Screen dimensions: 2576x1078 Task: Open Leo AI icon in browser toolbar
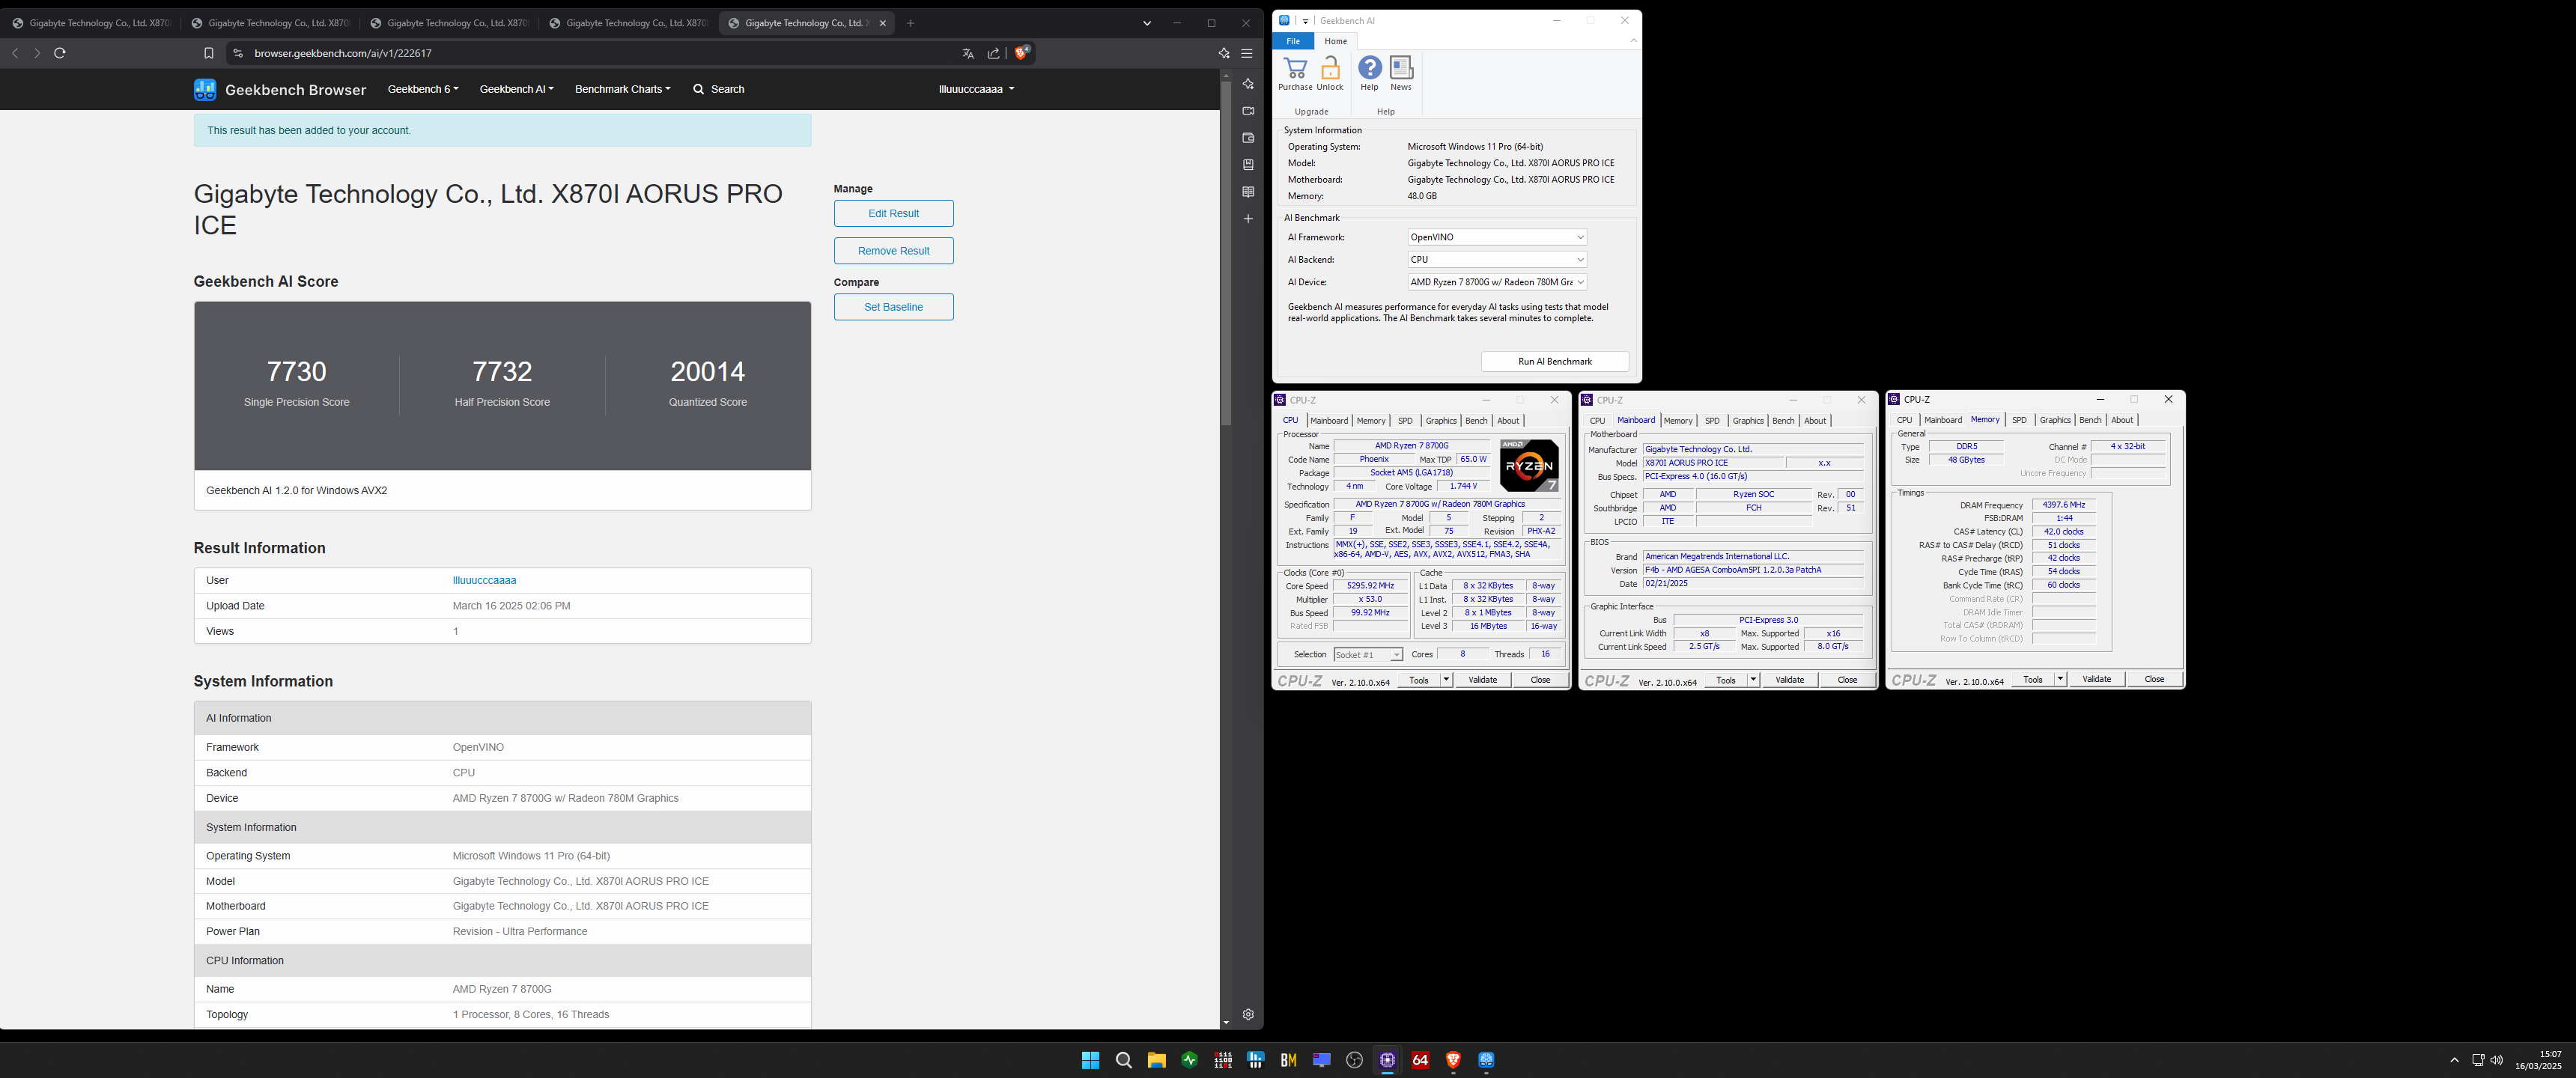(x=1224, y=53)
